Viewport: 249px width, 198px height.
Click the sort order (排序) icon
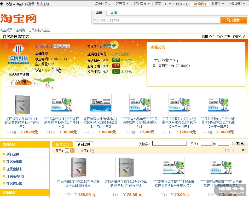(x=92, y=151)
